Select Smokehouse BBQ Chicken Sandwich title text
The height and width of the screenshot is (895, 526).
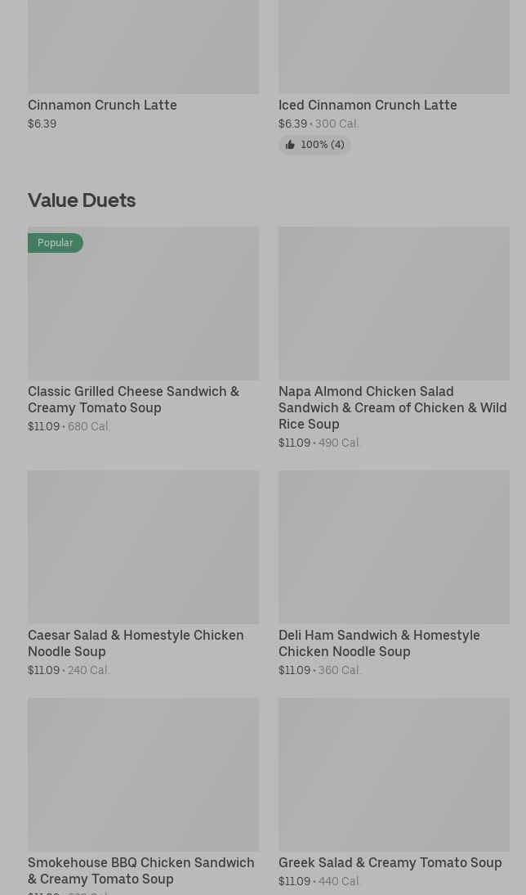click(140, 870)
